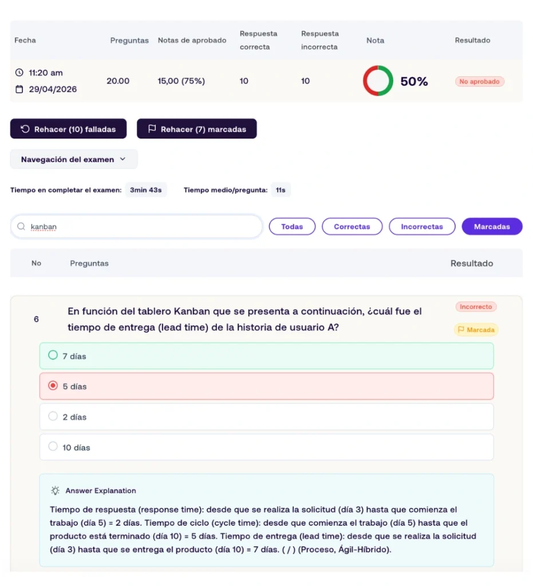
Task: Filter by Correctas answers
Action: click(x=352, y=227)
